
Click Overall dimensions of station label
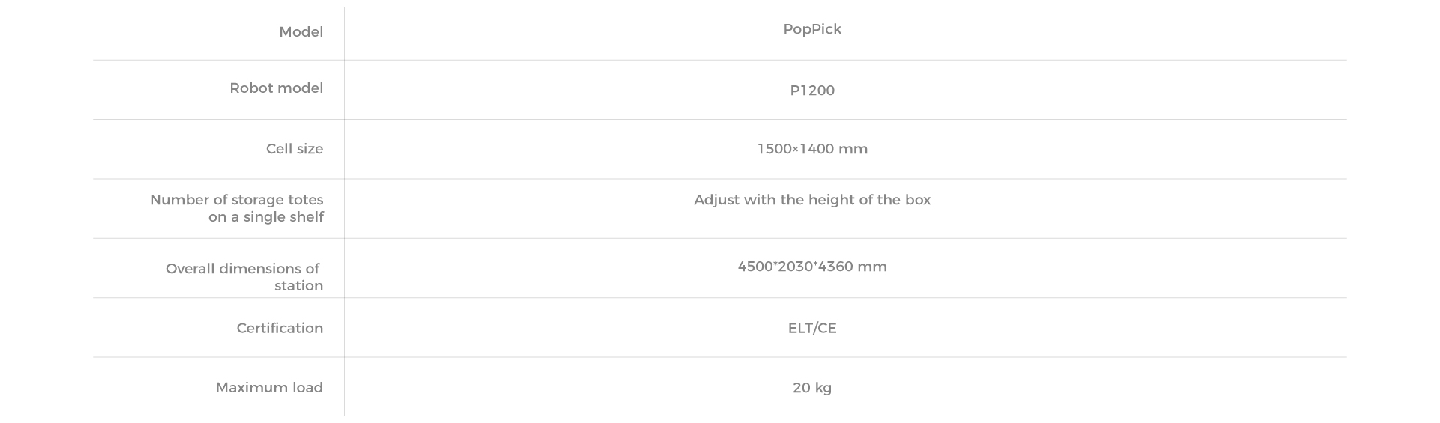pyautogui.click(x=244, y=277)
